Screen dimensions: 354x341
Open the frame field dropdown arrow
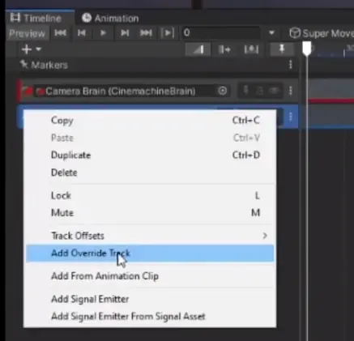point(271,33)
